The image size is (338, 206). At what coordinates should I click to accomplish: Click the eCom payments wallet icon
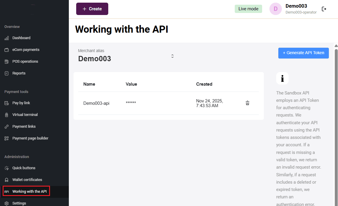point(6,50)
